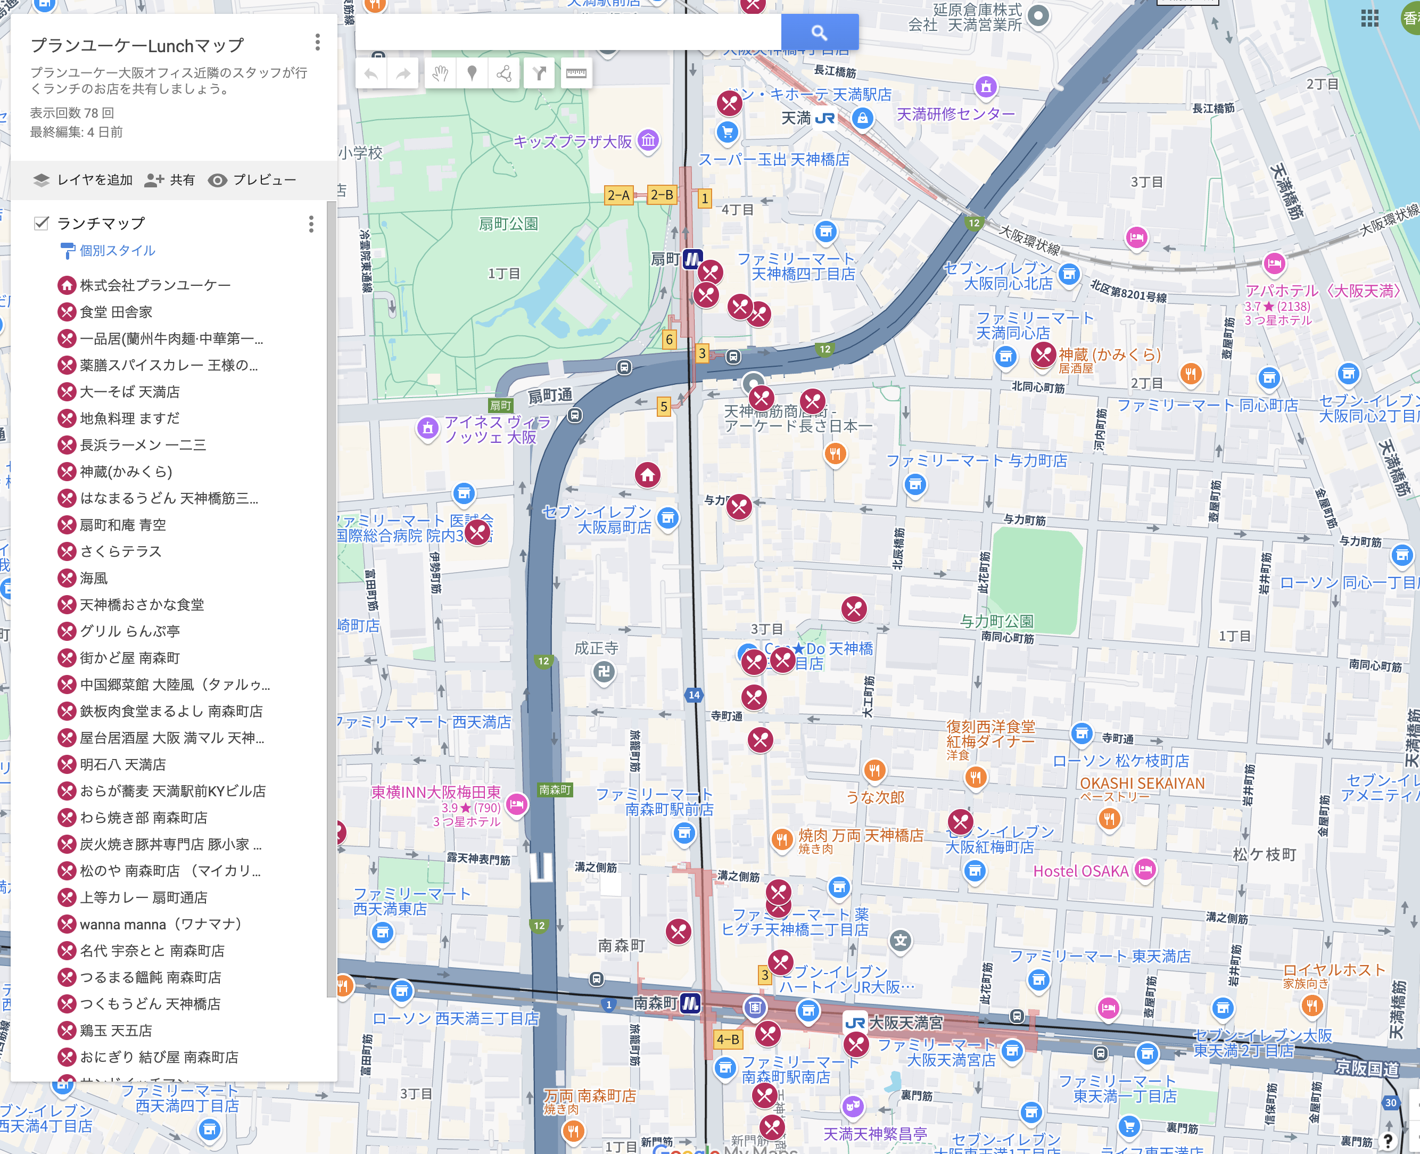
Task: Click レイヤを追加 button
Action: click(82, 180)
